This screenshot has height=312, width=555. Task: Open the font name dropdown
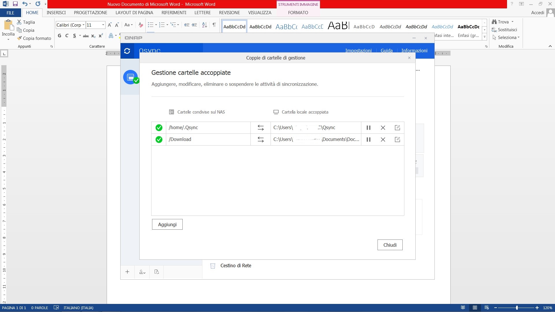tap(83, 25)
